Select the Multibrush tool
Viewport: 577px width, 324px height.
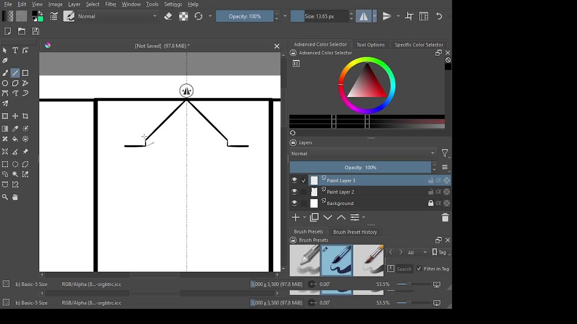coord(5,104)
